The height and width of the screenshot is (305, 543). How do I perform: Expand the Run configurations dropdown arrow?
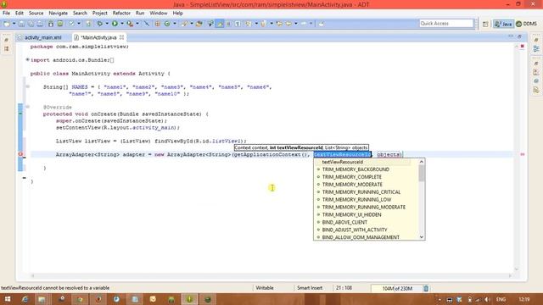122,24
